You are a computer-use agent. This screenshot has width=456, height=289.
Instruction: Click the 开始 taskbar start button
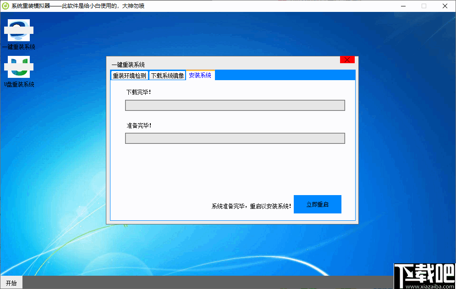click(11, 283)
